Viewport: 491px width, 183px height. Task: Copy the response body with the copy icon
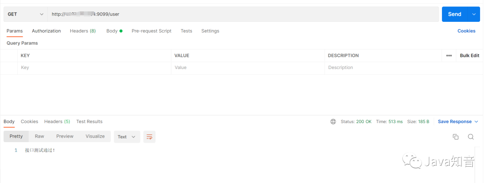tap(456, 137)
